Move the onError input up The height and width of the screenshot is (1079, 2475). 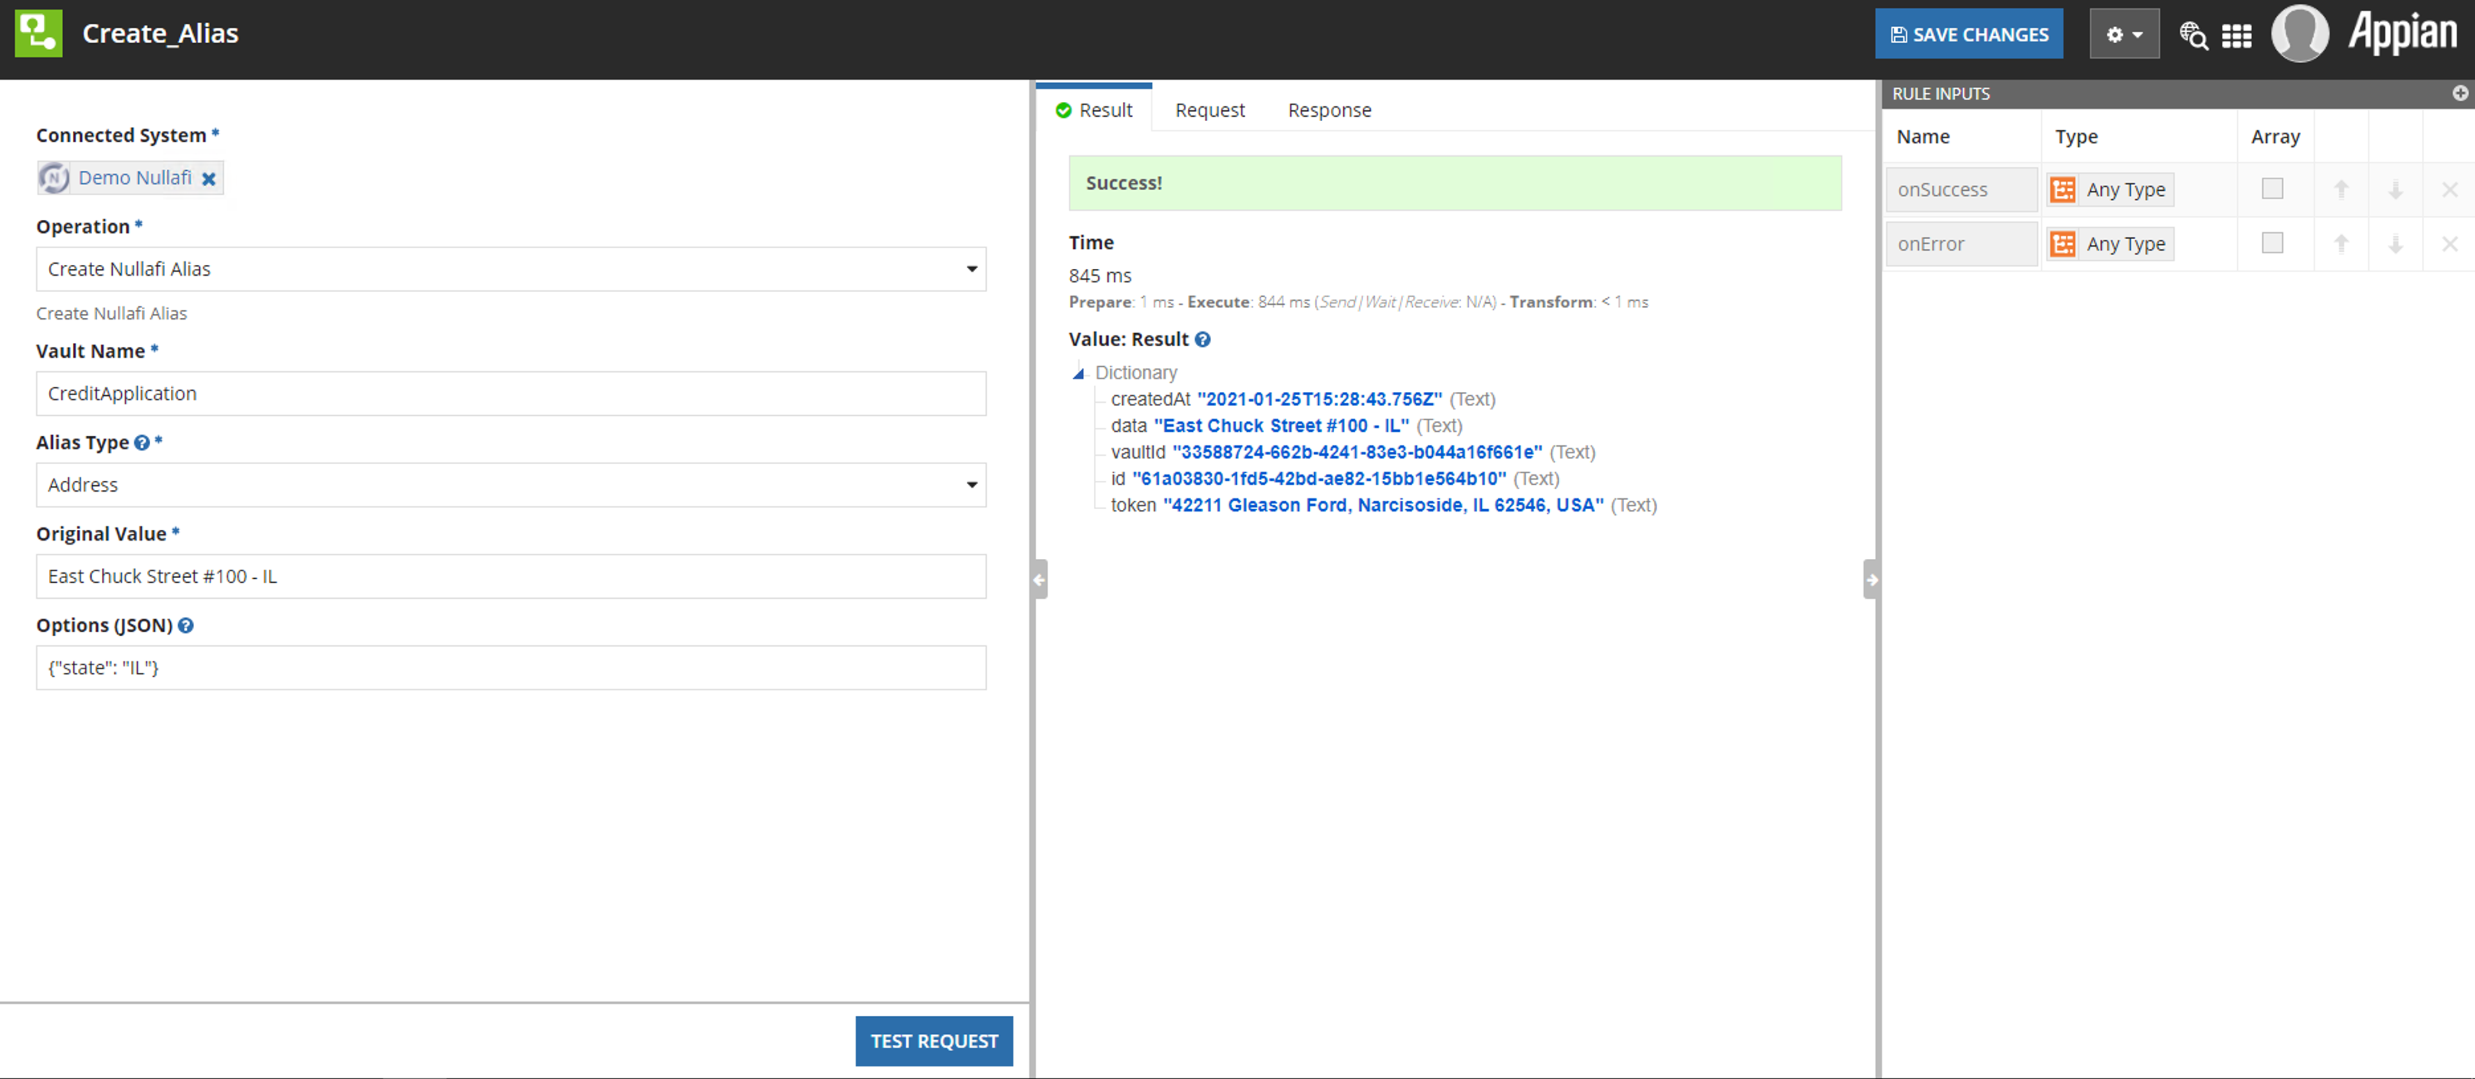tap(2340, 244)
